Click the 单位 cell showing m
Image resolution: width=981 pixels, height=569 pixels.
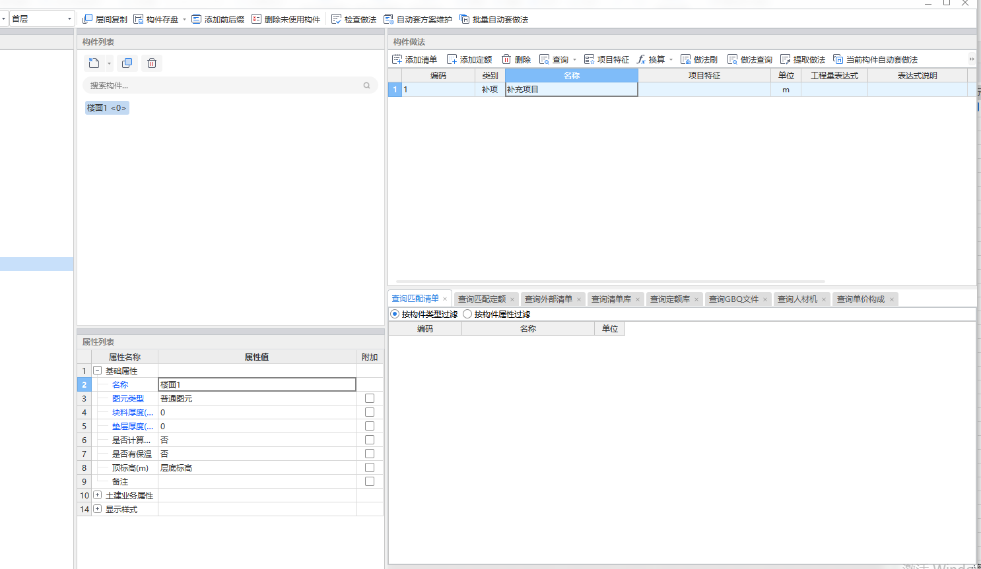pos(786,89)
